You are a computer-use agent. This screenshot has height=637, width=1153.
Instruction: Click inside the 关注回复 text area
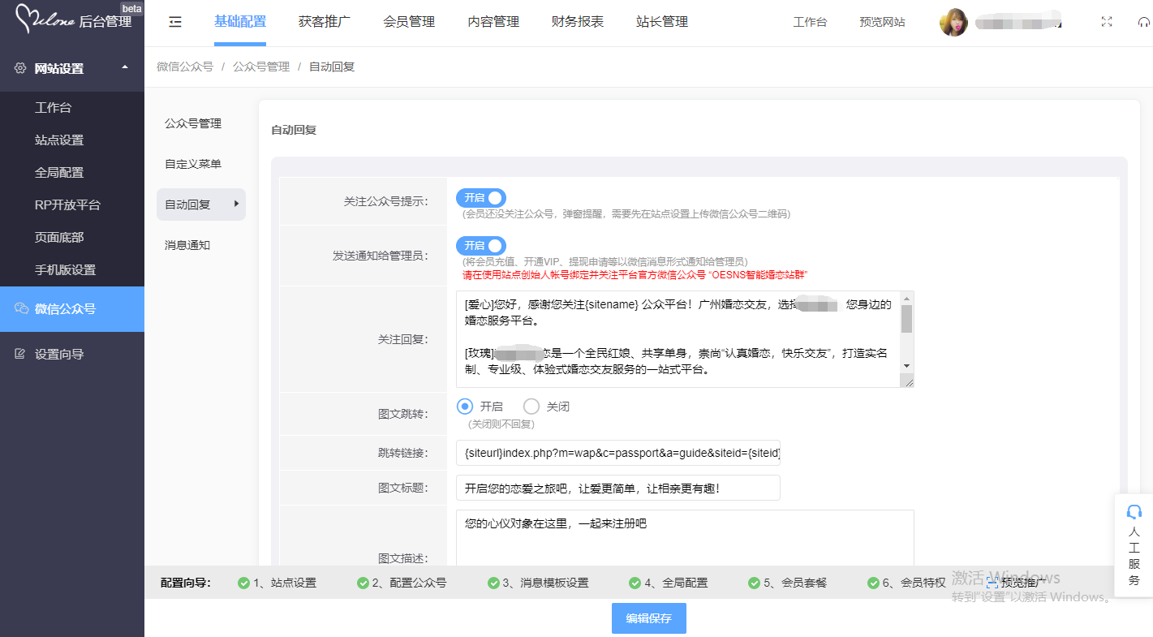678,339
